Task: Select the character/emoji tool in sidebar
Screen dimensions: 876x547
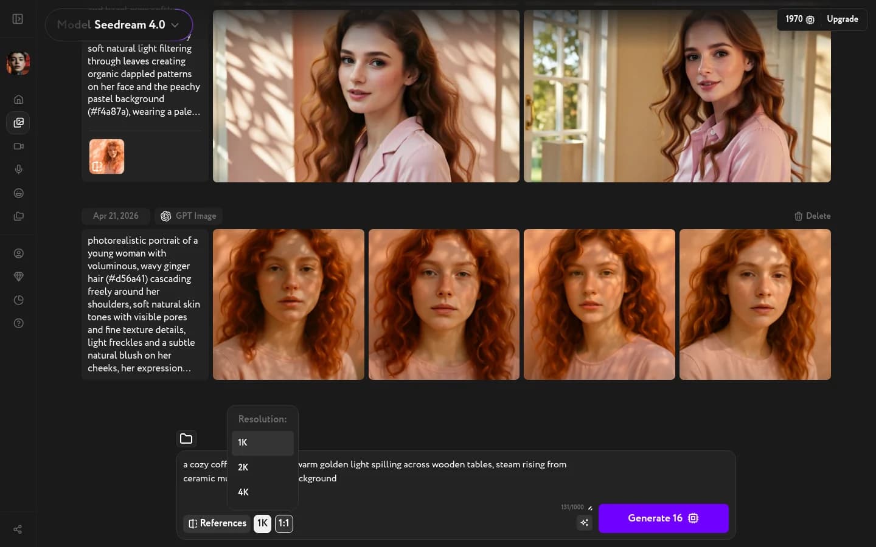Action: point(18,193)
